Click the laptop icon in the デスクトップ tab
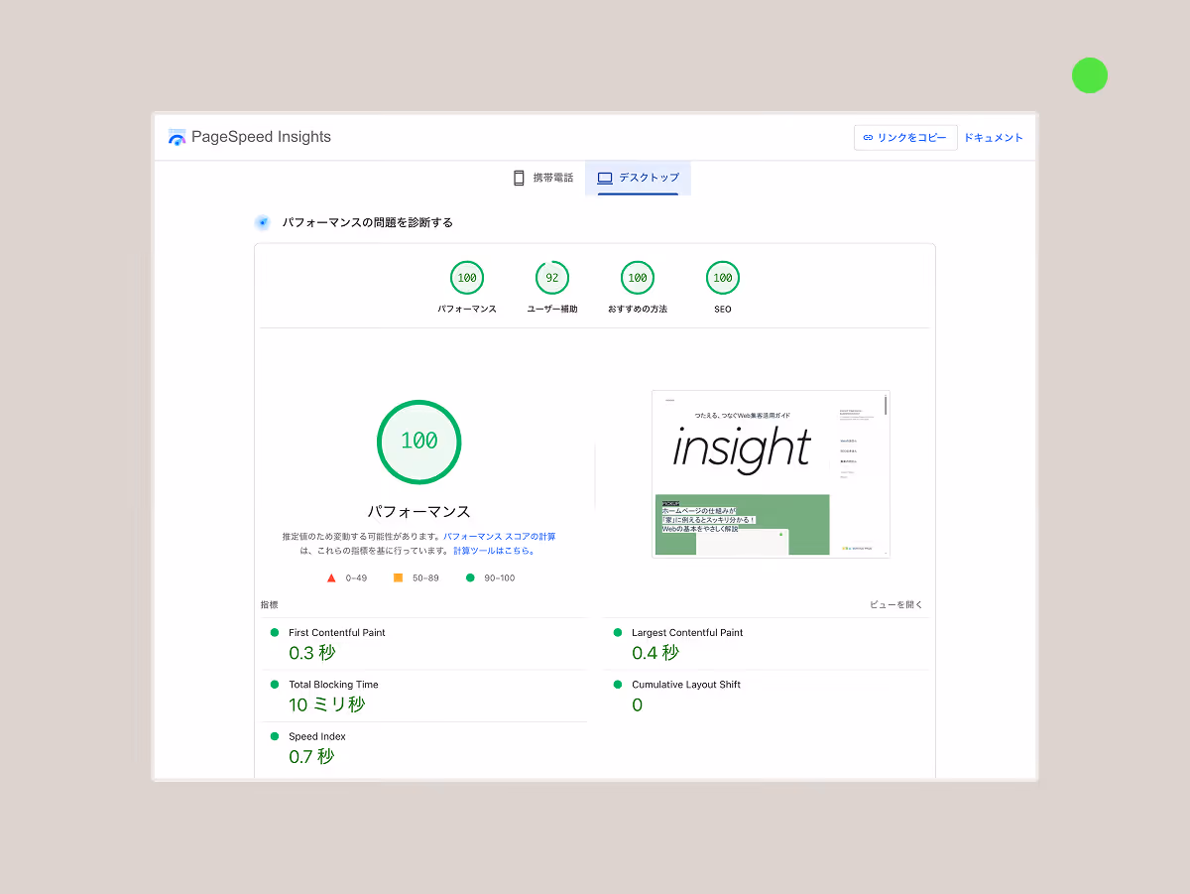The height and width of the screenshot is (894, 1190). tap(605, 178)
